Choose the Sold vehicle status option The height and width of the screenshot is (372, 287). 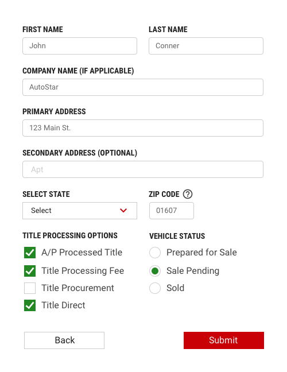click(x=155, y=288)
